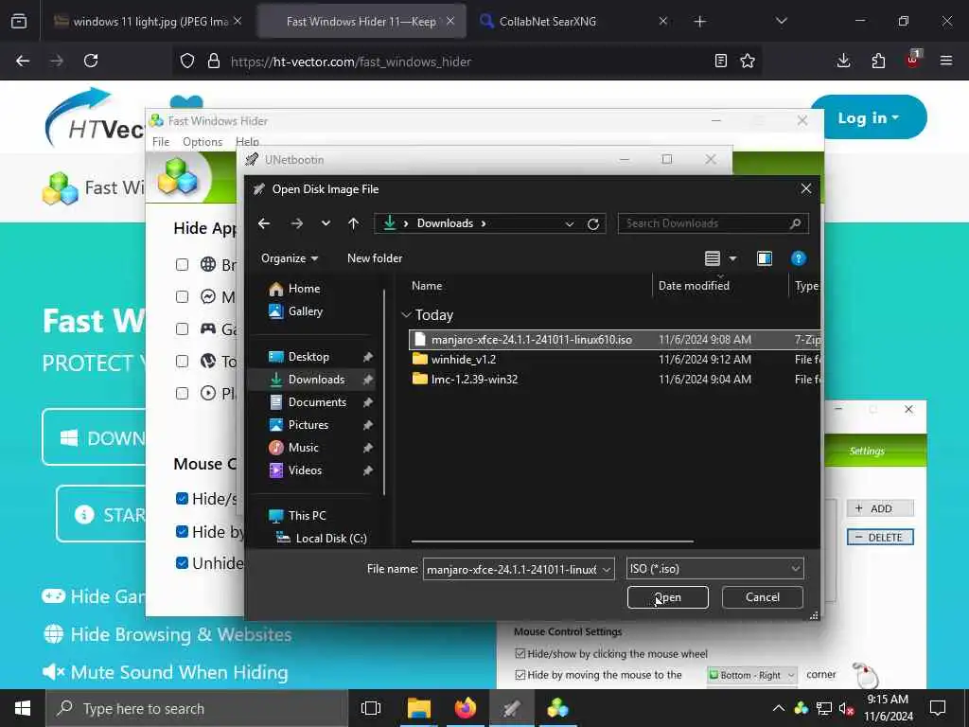969x727 pixels.
Task: Create a New folder
Action: [375, 258]
